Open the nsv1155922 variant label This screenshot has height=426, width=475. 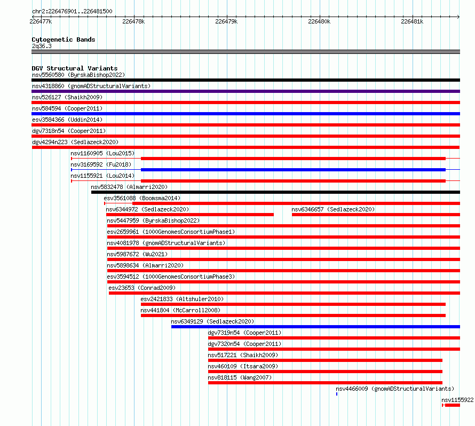click(x=457, y=400)
